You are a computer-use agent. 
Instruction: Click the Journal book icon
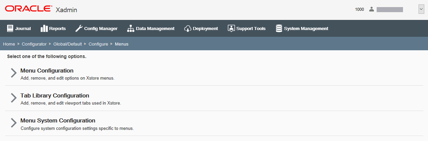click(10, 29)
